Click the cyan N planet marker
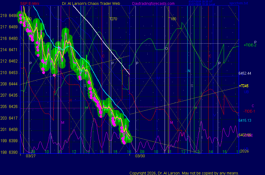The image size is (265, 175). 189,71
